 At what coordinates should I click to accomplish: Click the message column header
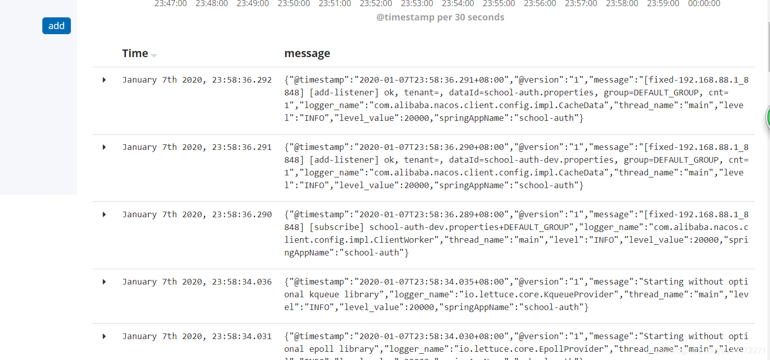pyautogui.click(x=307, y=53)
